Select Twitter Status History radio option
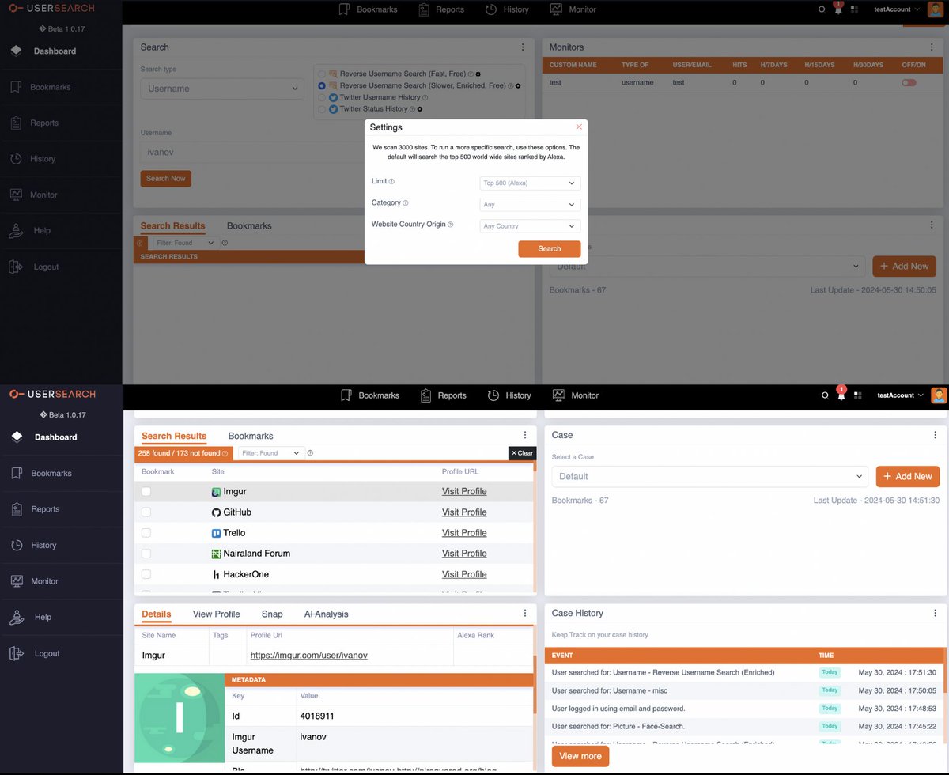Viewport: 949px width, 775px height. tap(322, 109)
